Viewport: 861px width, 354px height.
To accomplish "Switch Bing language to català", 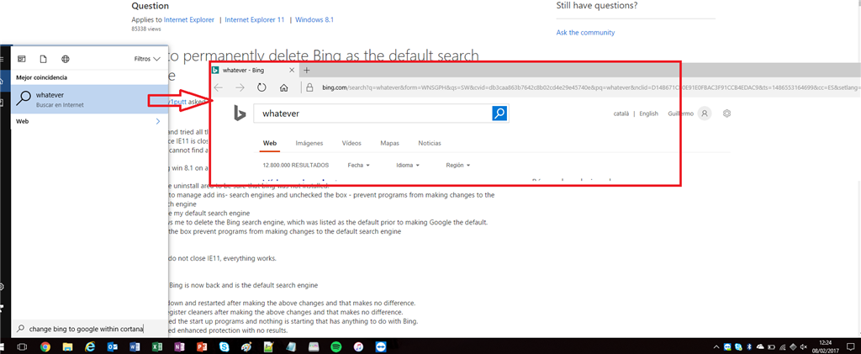I will [621, 114].
